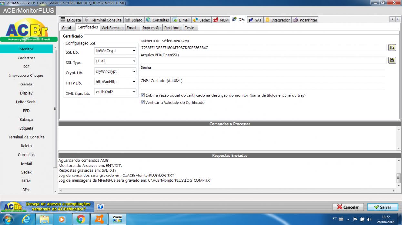Viewport: 402px width, 225px height.
Task: Open media player taskbar icon
Action: click(x=63, y=220)
